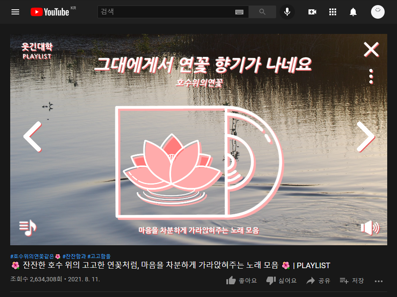Open hashtag #호수위의연꽃같은
Viewport: 397px width, 297px height.
35,257
